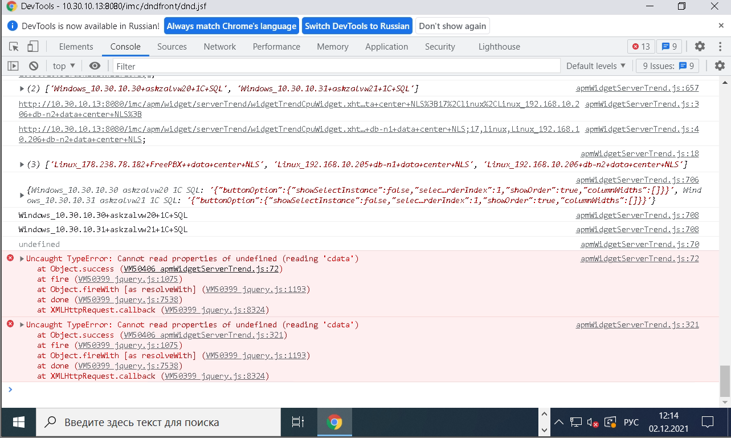Image resolution: width=731 pixels, height=438 pixels.
Task: Click the logged text Windows_10.30.10.30+askzalvw20+1C+SQL
Action: tap(103, 216)
